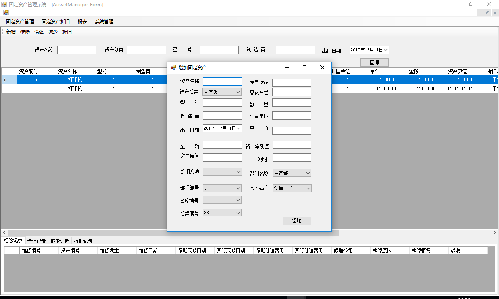Click the 单价 text box in dialog
The image size is (499, 299).
[x=292, y=130]
